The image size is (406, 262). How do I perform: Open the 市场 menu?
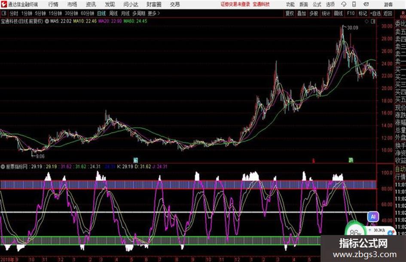pyautogui.click(x=72, y=4)
